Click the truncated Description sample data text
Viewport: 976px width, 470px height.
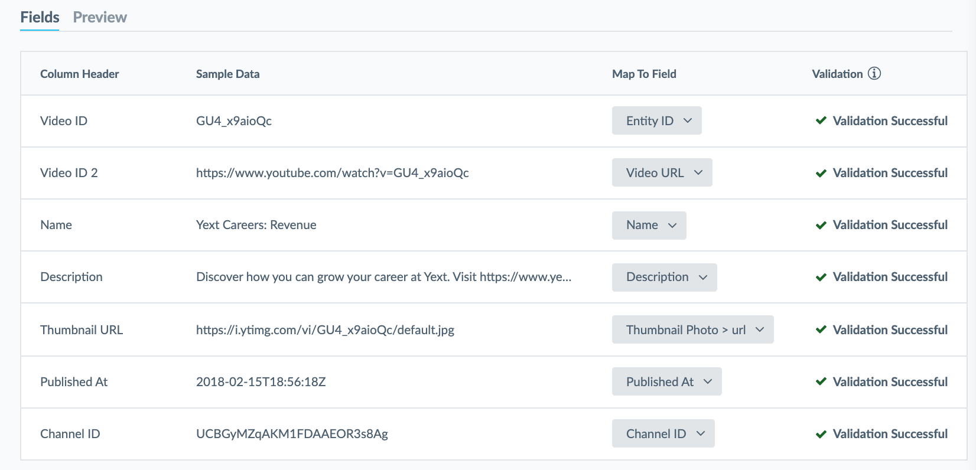384,277
